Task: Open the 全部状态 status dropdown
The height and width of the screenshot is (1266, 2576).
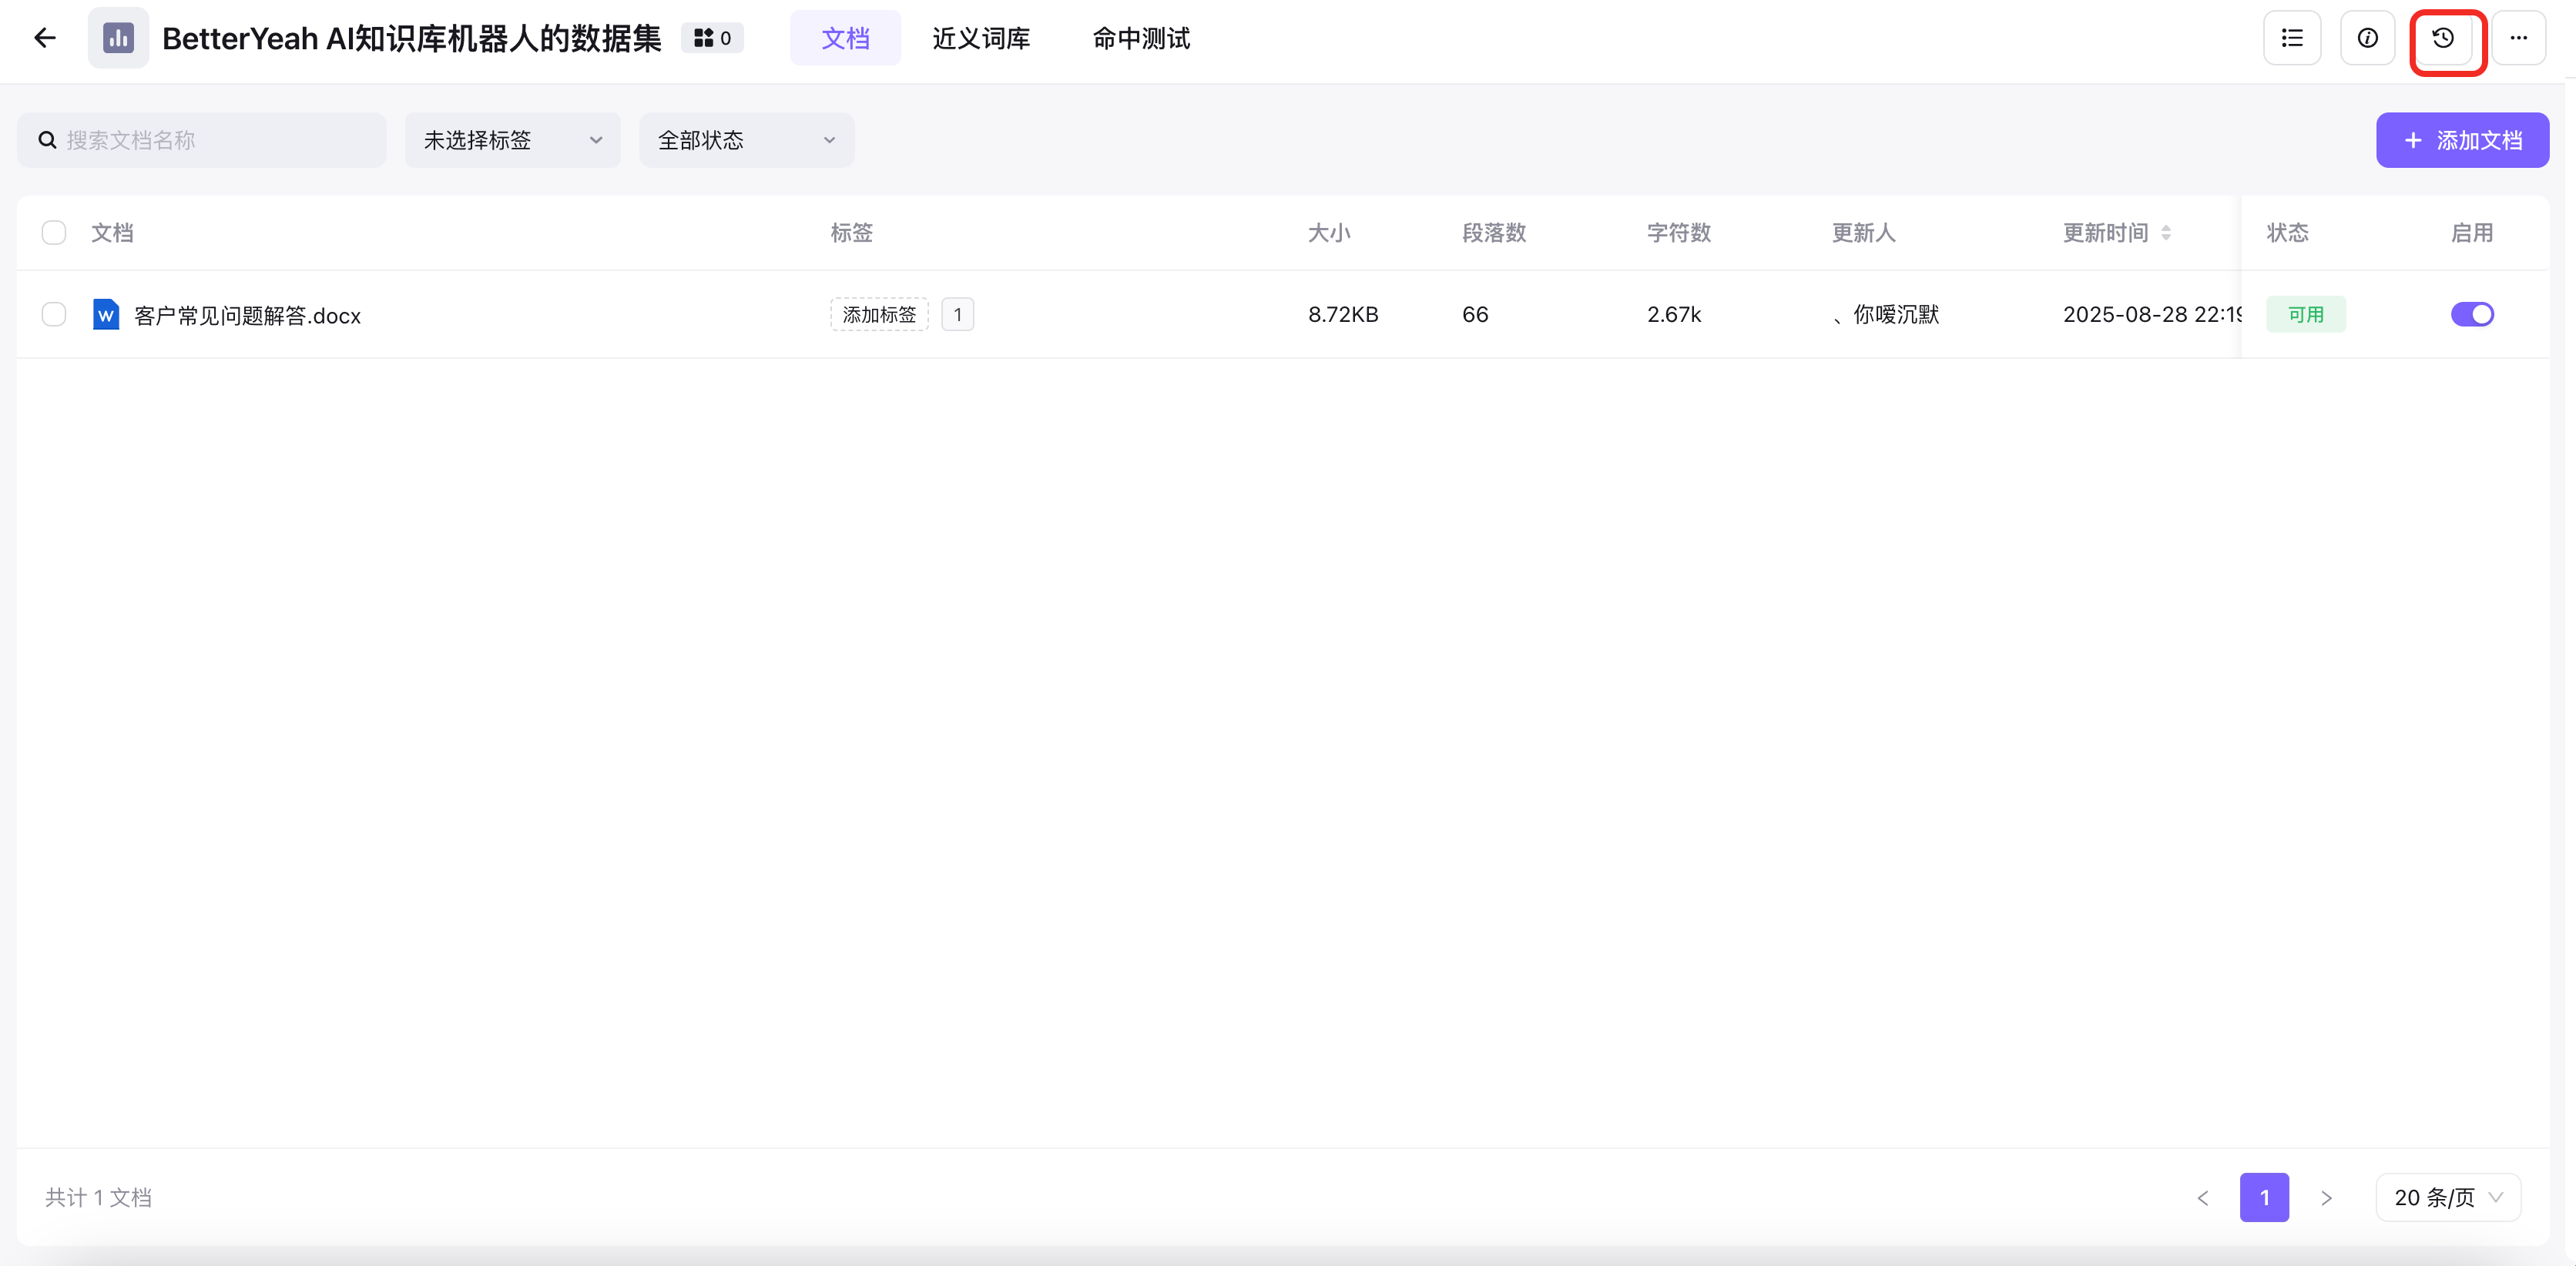Action: point(746,140)
